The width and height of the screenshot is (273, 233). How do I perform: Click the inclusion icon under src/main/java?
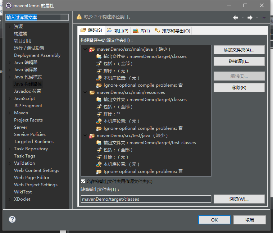(x=99, y=64)
